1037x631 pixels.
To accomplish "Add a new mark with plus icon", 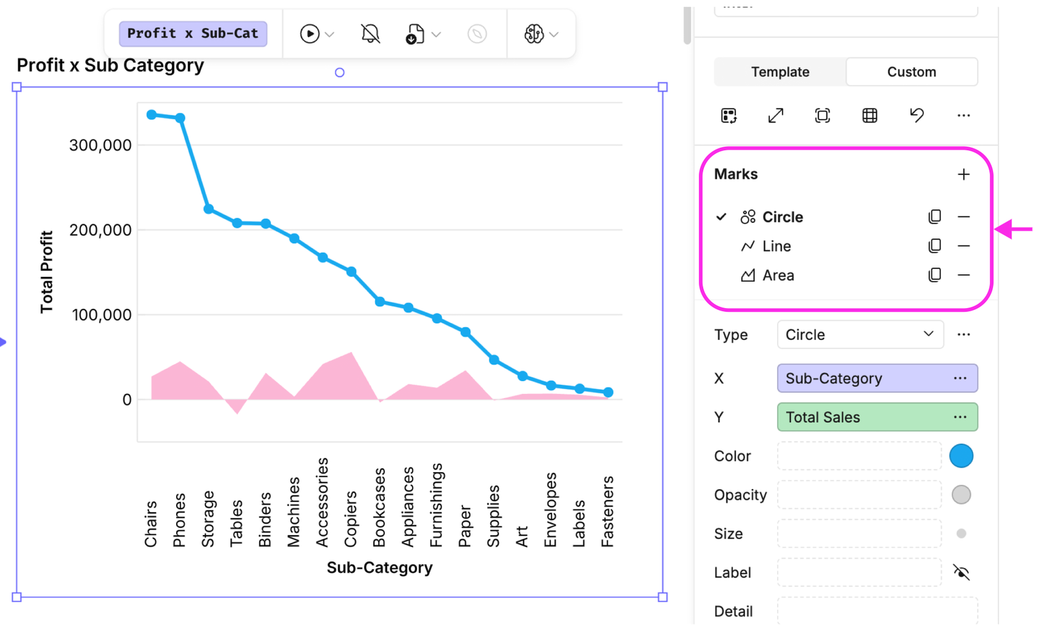I will click(963, 174).
